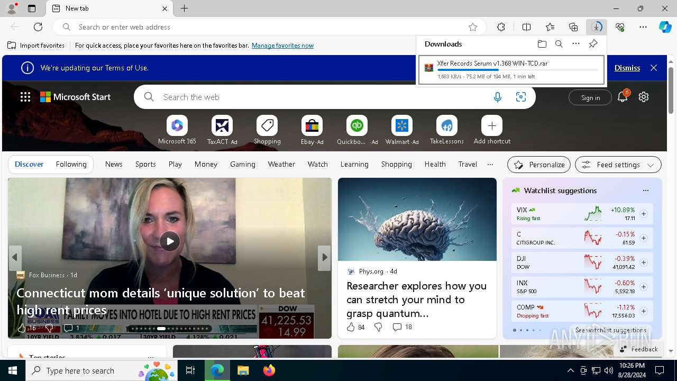This screenshot has width=677, height=381.
Task: Open Microsoft Start app launcher grid
Action: [25, 97]
